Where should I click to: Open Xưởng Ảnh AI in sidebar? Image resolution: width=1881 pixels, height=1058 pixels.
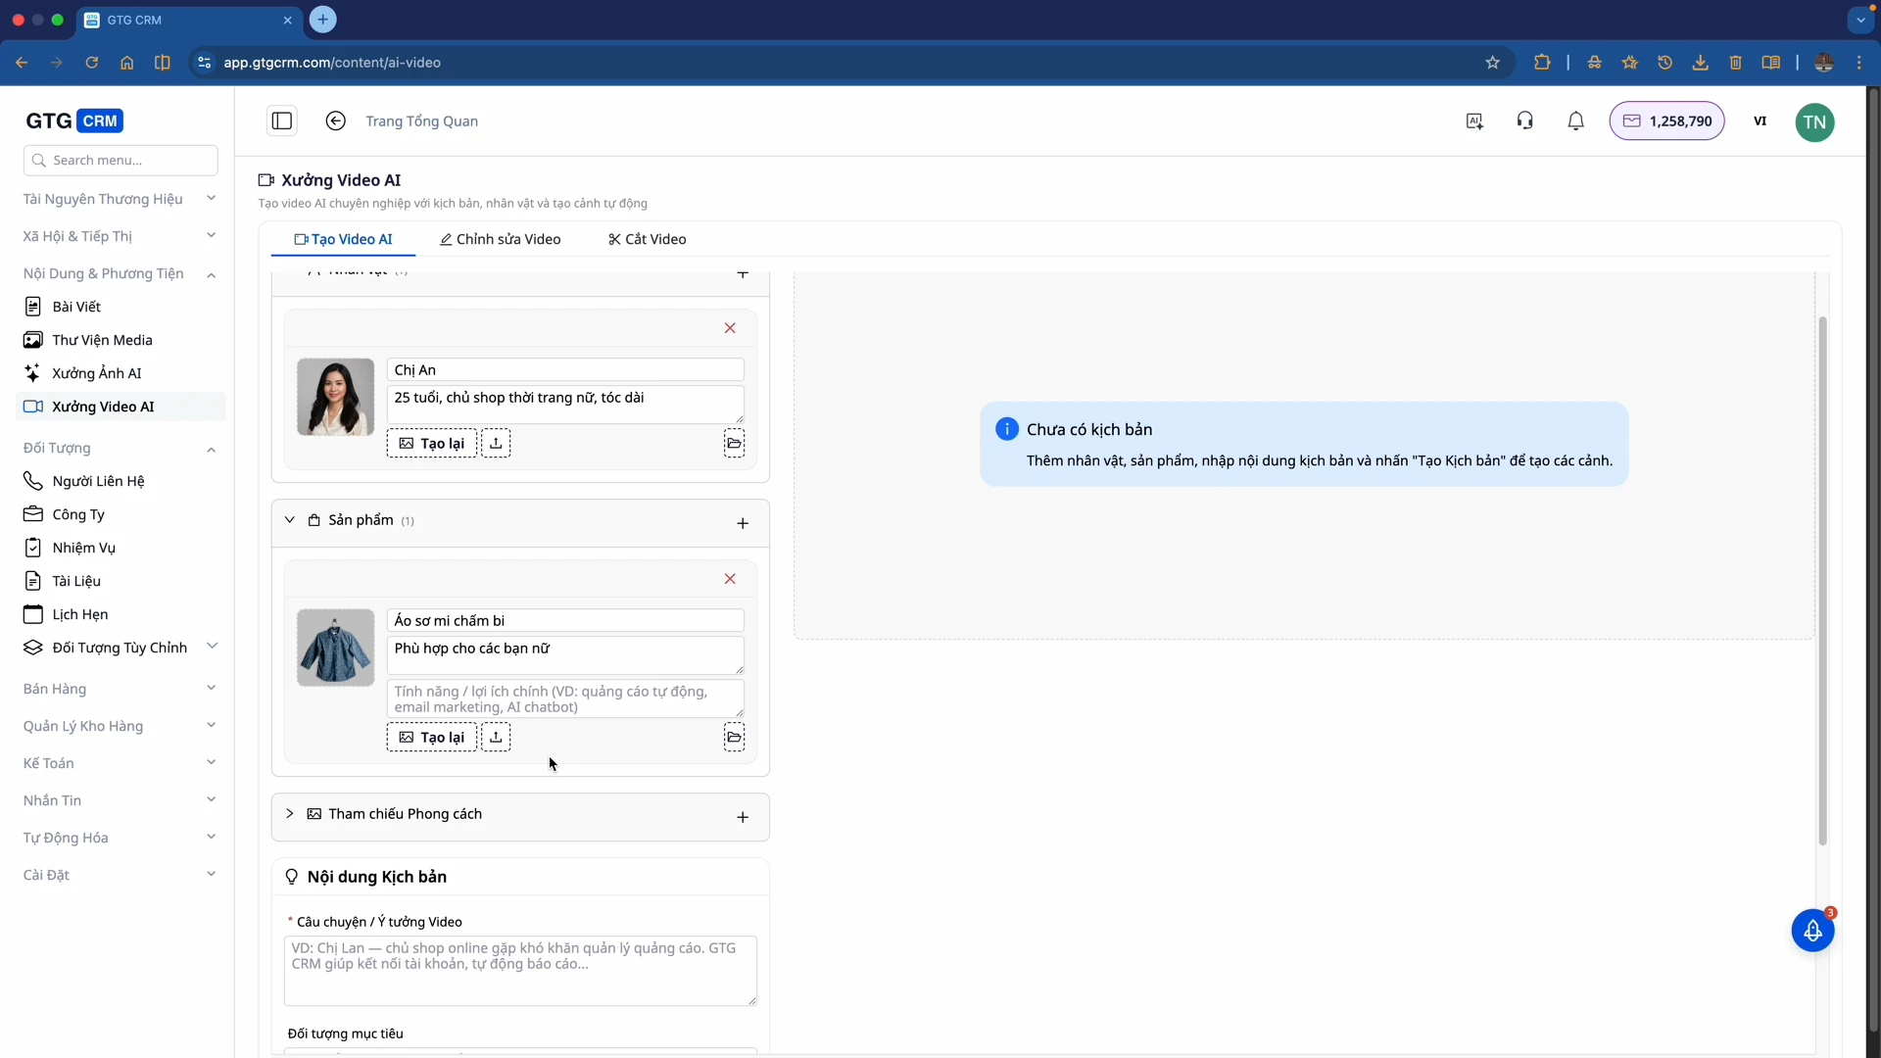pyautogui.click(x=96, y=373)
